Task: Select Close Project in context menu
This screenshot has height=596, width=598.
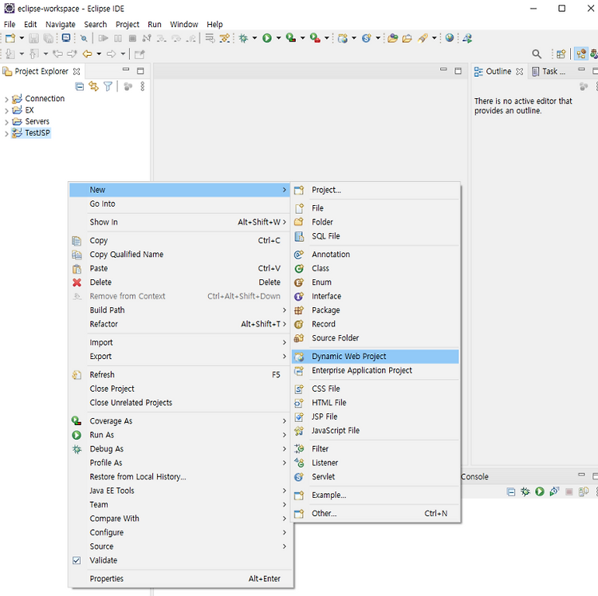Action: point(179,389)
